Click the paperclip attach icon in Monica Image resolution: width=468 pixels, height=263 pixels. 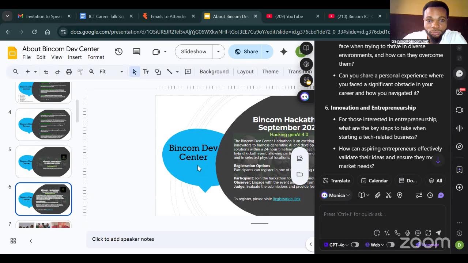point(378,195)
